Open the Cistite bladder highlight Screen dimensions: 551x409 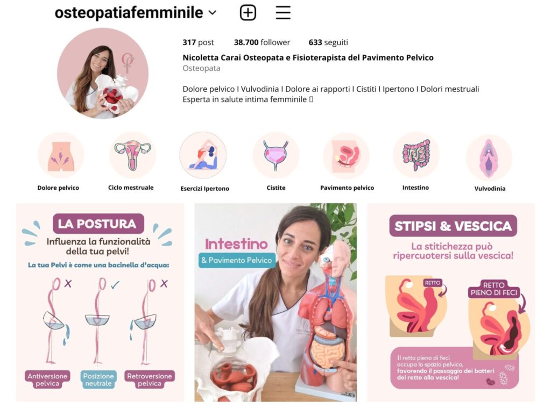[x=276, y=155]
